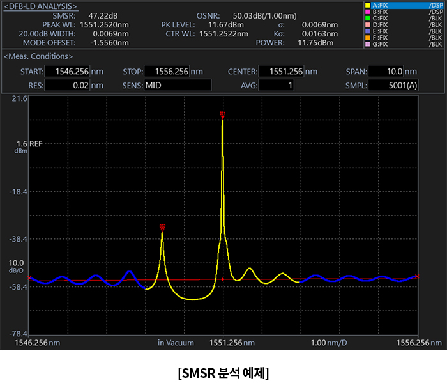
Task: Select trace E:FIX in trace list
Action: click(x=404, y=31)
